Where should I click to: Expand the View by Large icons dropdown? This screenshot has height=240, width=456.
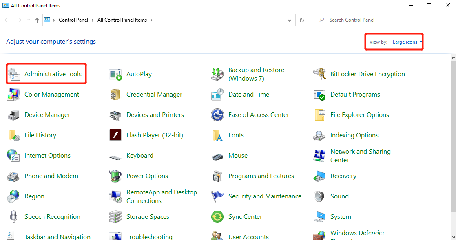tap(407, 42)
